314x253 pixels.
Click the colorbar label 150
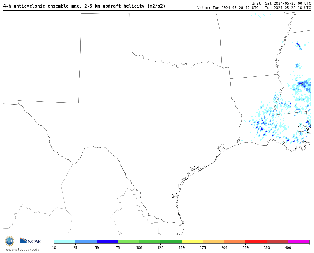tap(182, 247)
